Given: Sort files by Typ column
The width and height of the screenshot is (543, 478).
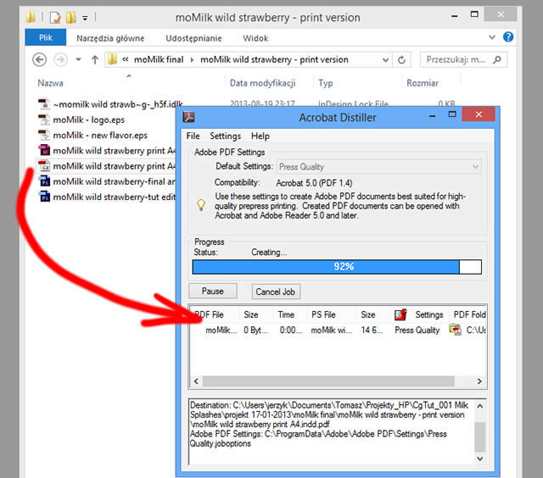Looking at the screenshot, I should [x=326, y=83].
